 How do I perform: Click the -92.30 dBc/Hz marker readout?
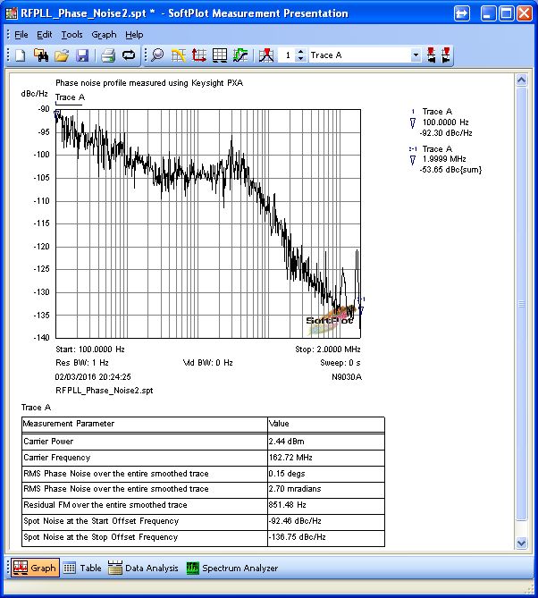click(446, 133)
